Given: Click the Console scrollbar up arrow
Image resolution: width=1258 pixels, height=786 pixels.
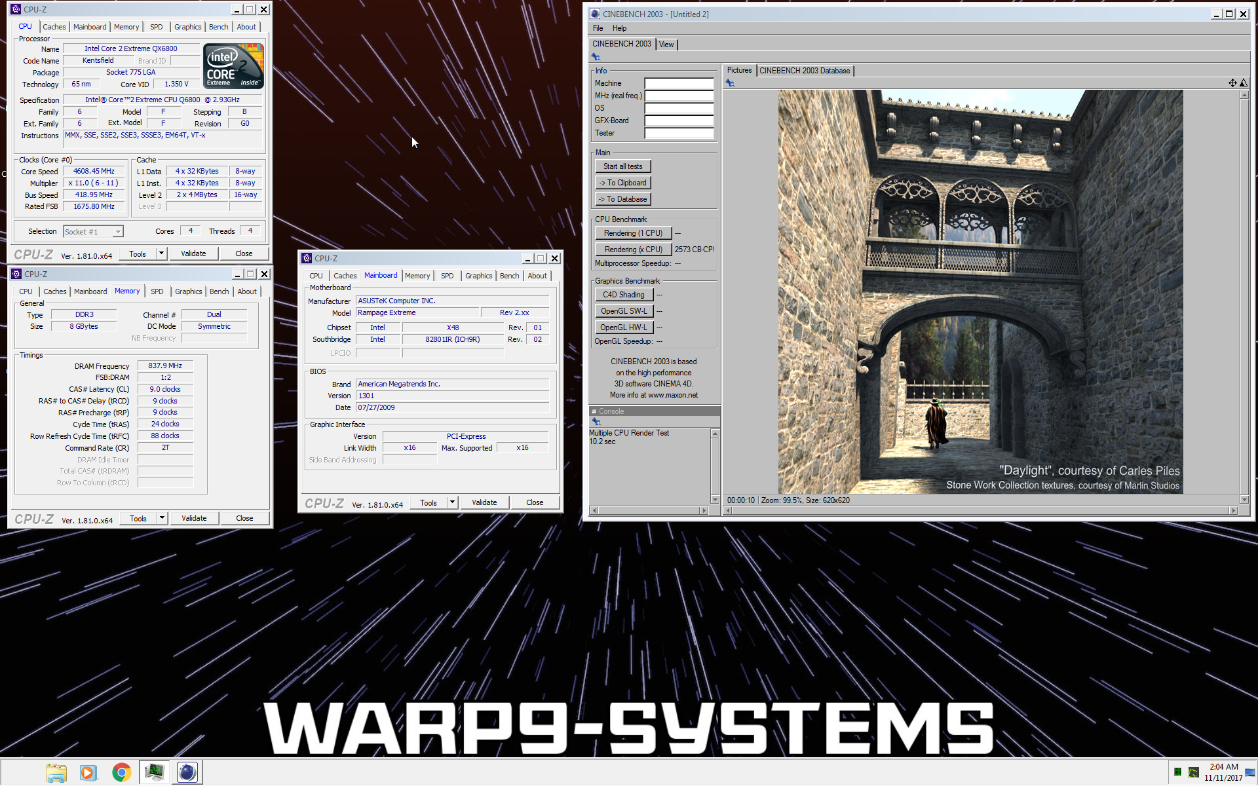Looking at the screenshot, I should [x=715, y=434].
